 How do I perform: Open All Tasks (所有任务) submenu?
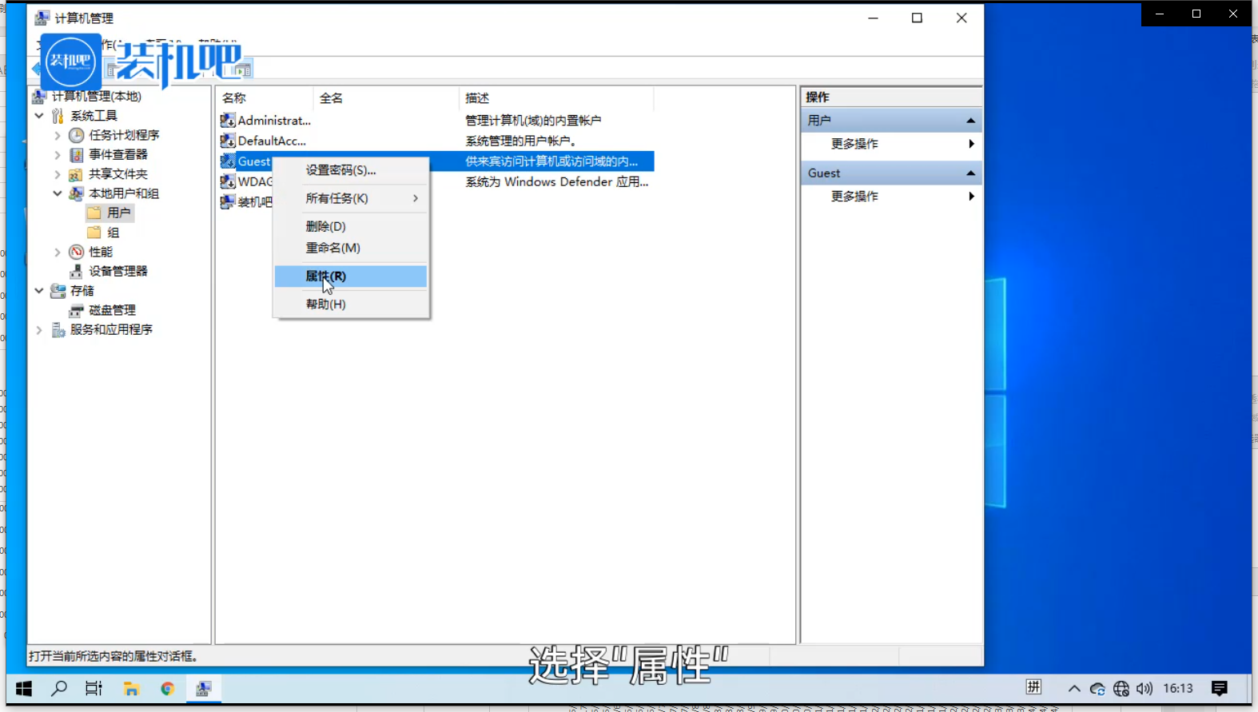(337, 198)
